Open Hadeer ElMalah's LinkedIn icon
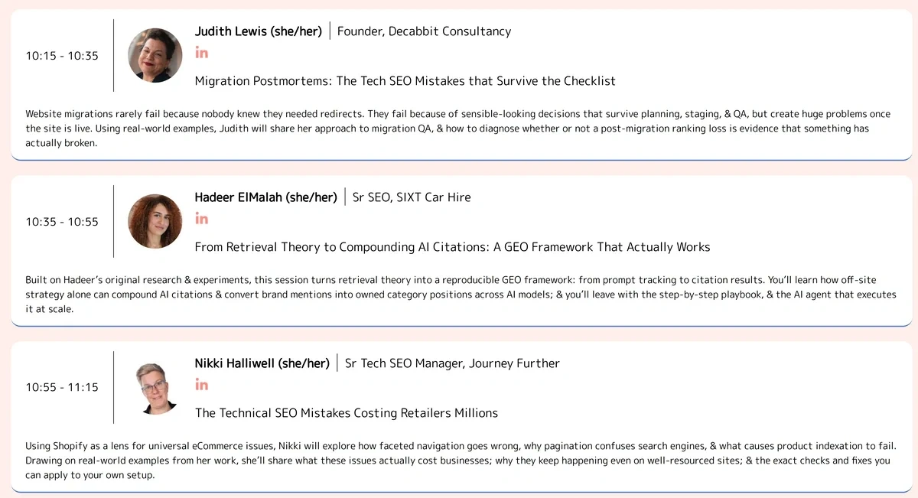918x498 pixels. (201, 219)
